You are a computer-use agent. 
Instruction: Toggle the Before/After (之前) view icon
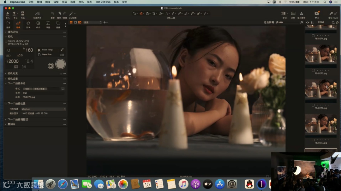283,14
